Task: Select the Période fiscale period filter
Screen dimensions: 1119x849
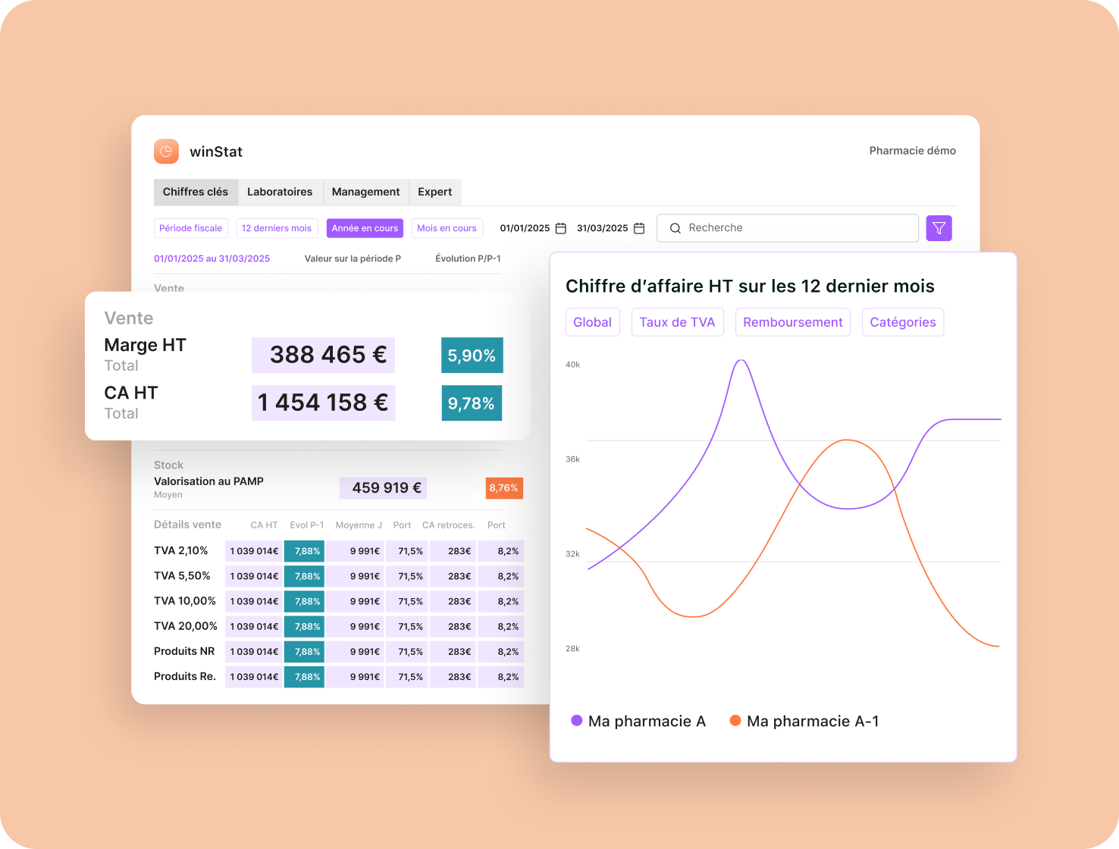Action: pos(191,228)
